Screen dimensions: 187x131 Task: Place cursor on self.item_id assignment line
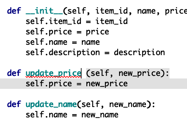(77, 21)
